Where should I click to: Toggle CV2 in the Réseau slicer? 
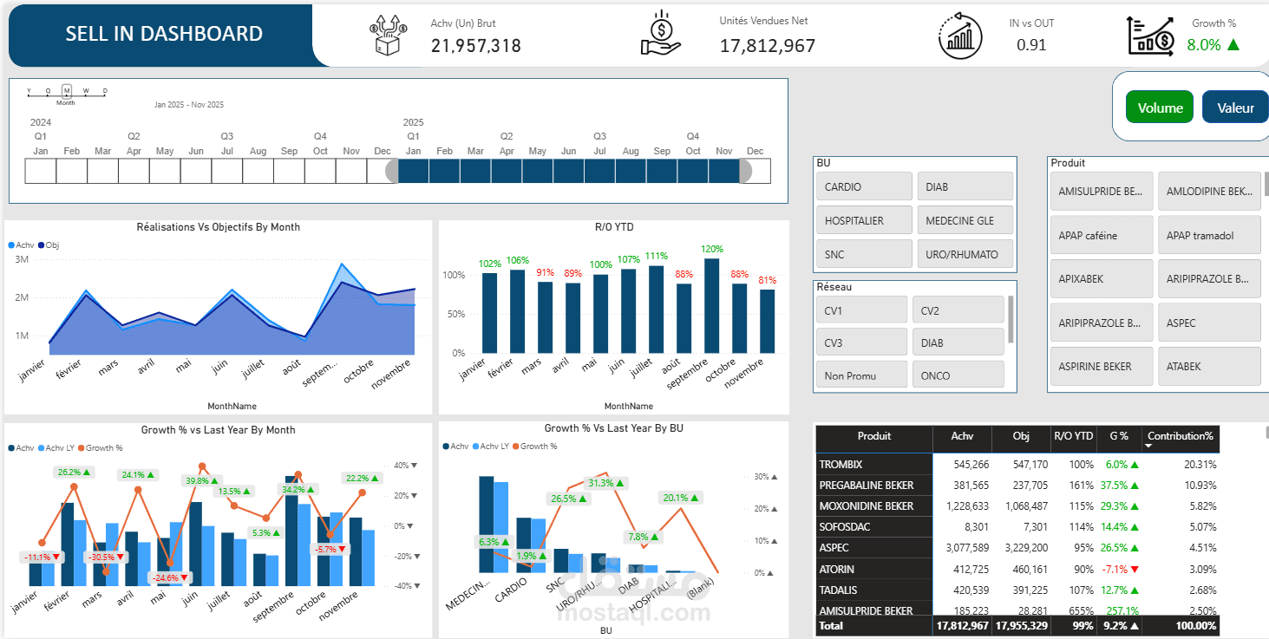pyautogui.click(x=958, y=310)
